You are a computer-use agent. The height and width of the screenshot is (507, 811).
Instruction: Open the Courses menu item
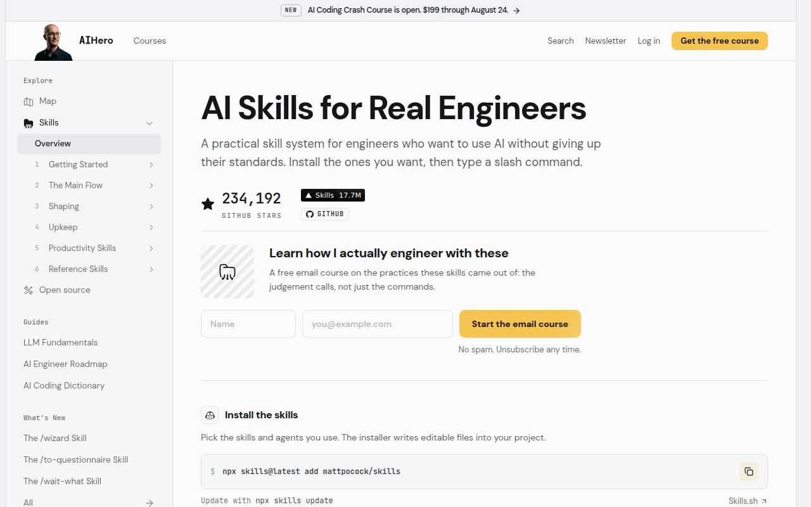[x=150, y=41]
